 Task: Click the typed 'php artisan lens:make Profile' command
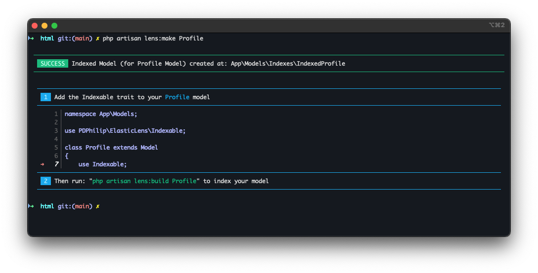pyautogui.click(x=153, y=39)
